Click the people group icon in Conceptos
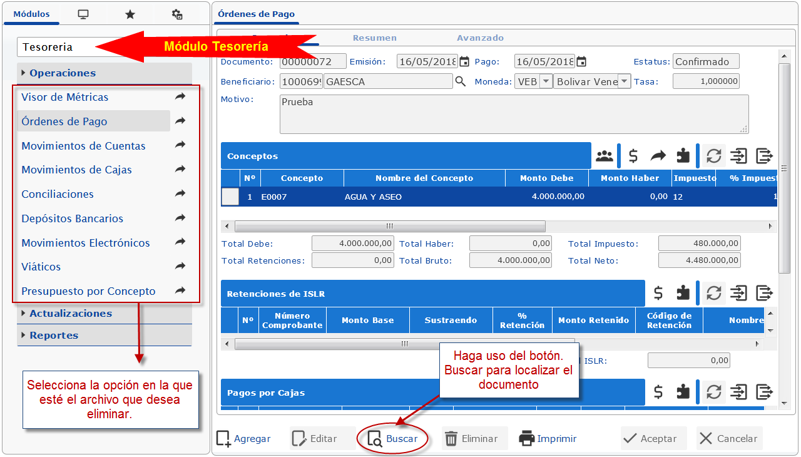The height and width of the screenshot is (457, 801). [605, 156]
